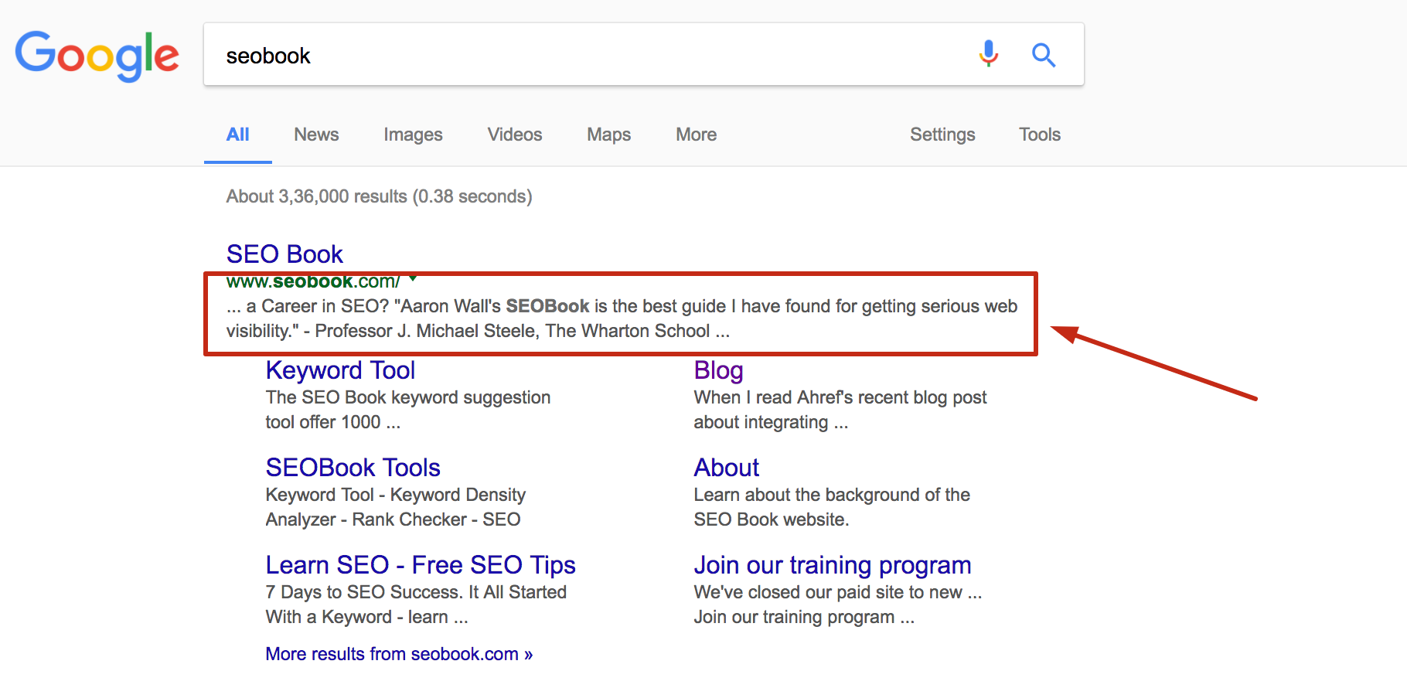1407x688 pixels.
Task: Switch to the News tab
Action: (316, 135)
